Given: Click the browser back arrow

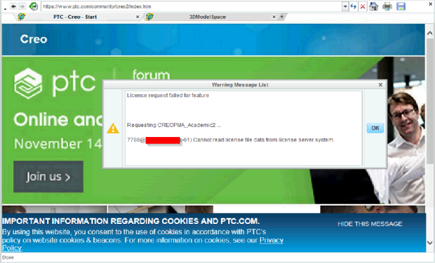Looking at the screenshot, I should click(x=13, y=6).
